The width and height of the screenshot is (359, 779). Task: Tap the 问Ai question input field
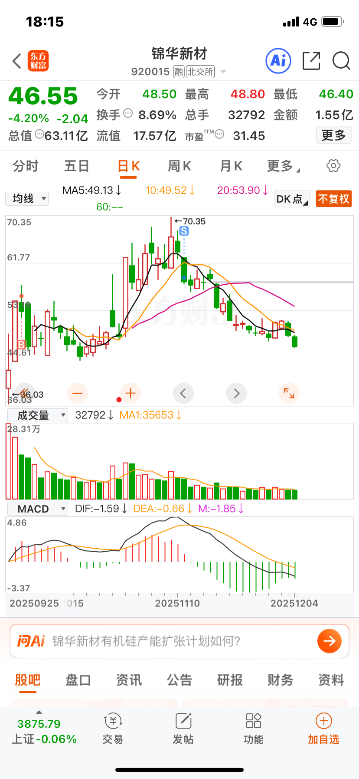pos(179,641)
